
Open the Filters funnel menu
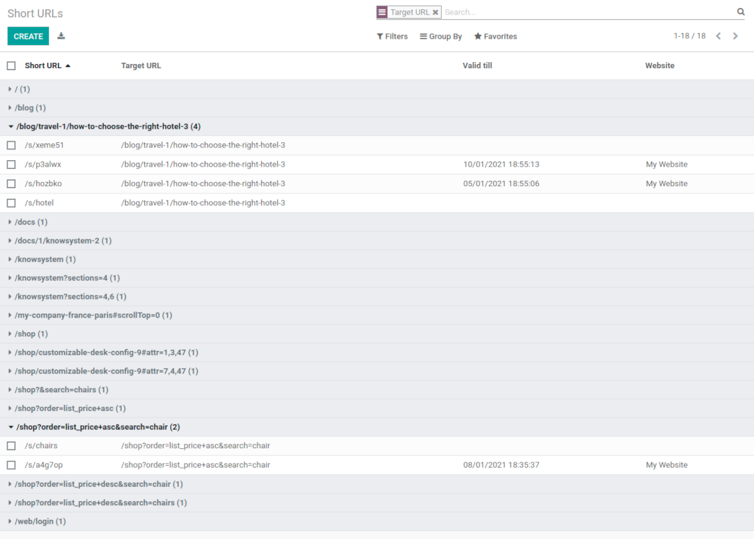point(392,37)
